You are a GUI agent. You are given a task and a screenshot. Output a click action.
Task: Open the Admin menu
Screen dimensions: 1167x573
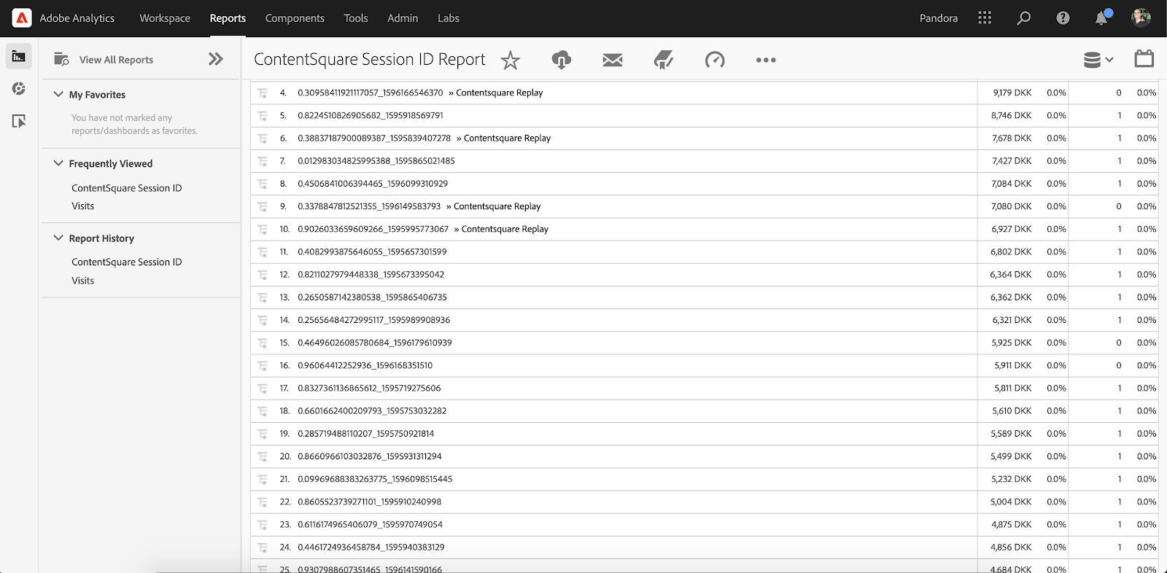403,18
